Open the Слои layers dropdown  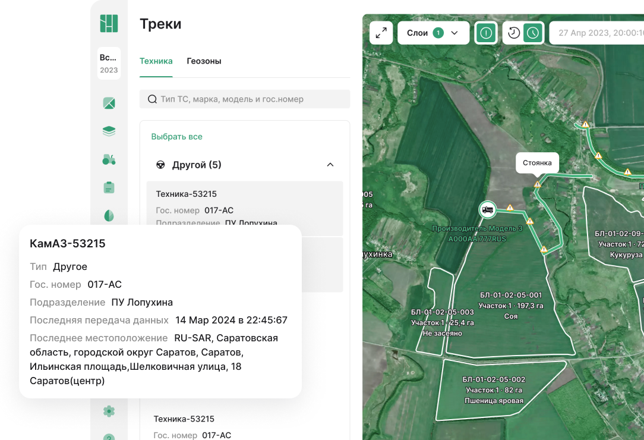coord(433,33)
